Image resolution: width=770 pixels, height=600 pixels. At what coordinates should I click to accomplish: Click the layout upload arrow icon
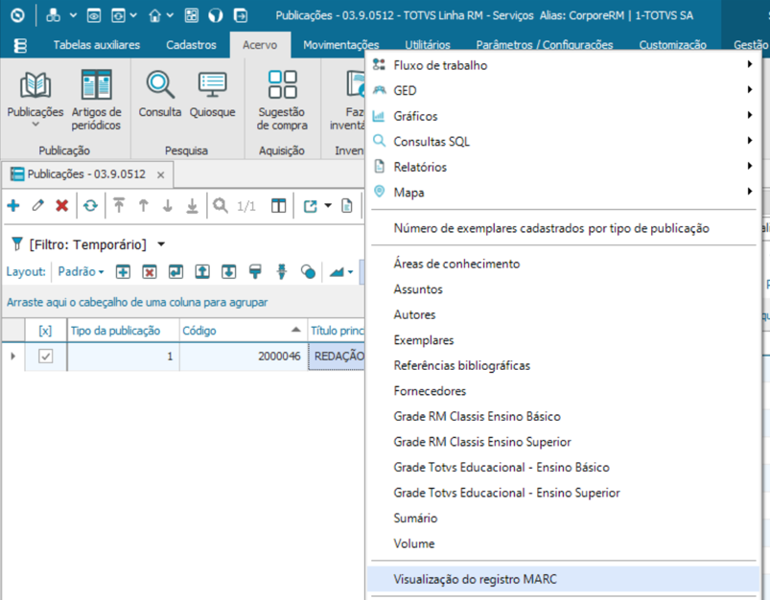point(202,271)
